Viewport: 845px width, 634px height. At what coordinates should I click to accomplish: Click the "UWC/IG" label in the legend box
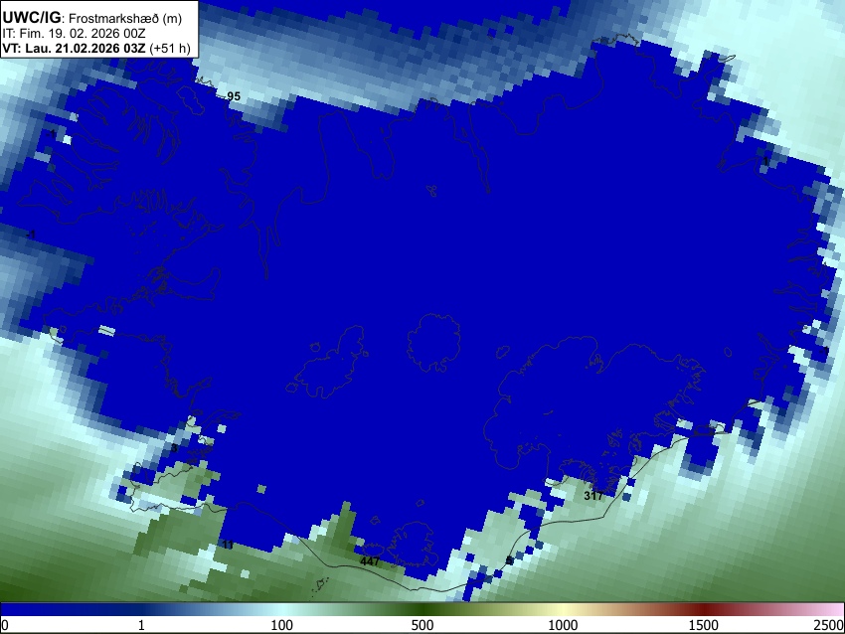tap(31, 18)
